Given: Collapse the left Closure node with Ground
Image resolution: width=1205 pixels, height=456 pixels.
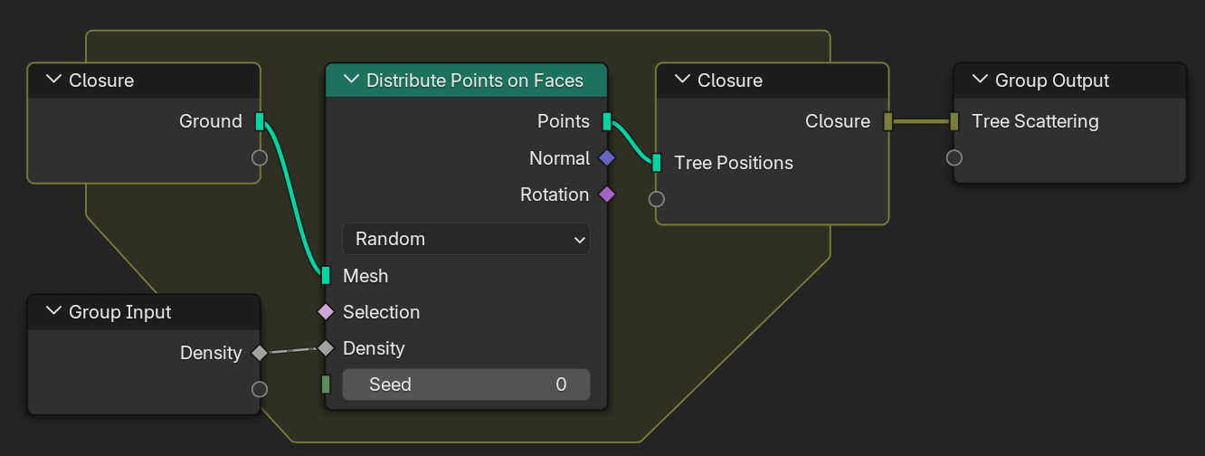Looking at the screenshot, I should click(53, 81).
